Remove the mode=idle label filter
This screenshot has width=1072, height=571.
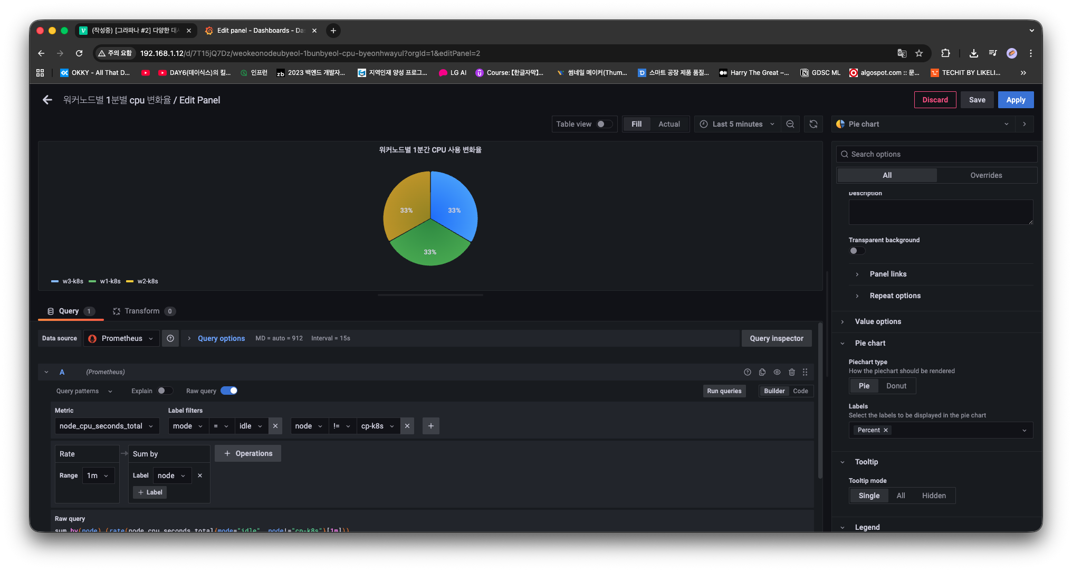pos(275,426)
